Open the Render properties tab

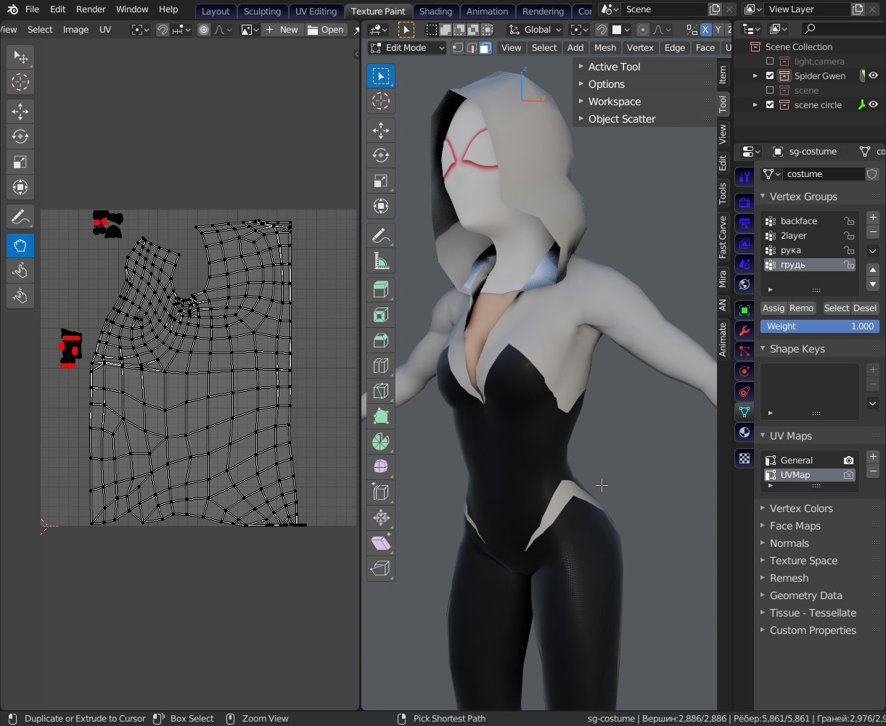coord(744,202)
